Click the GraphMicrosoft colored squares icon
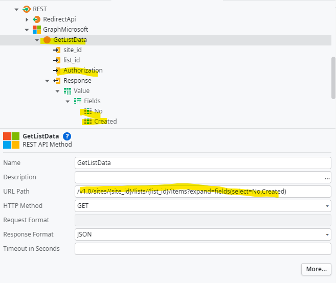This screenshot has height=283, width=336. click(x=37, y=30)
